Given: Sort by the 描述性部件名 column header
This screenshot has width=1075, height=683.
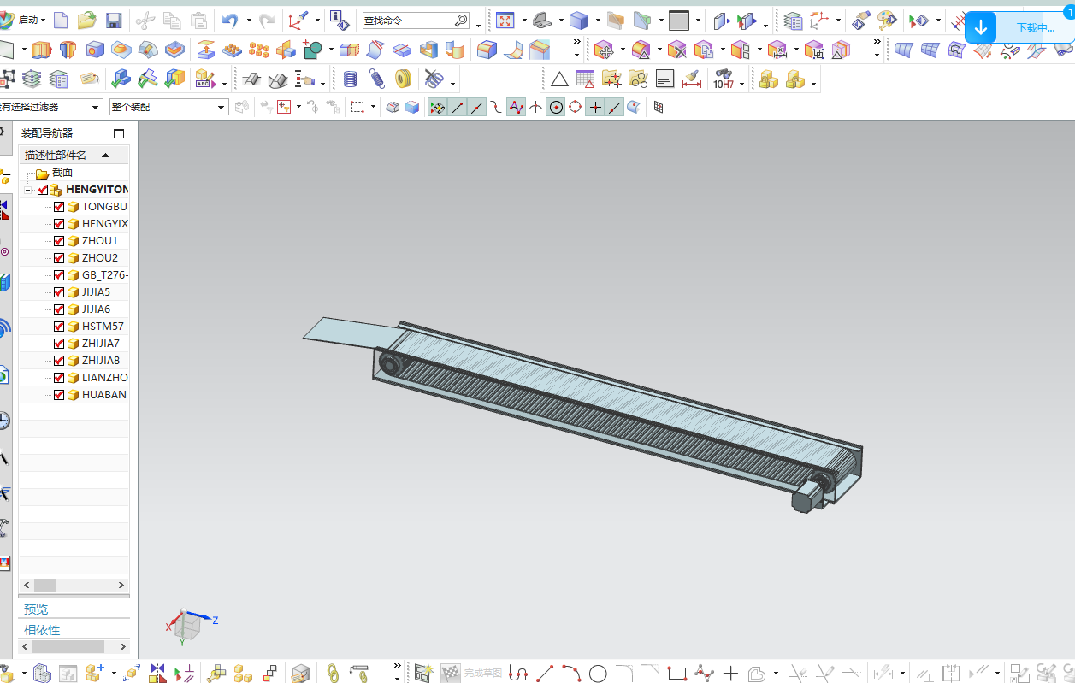Looking at the screenshot, I should click(74, 155).
